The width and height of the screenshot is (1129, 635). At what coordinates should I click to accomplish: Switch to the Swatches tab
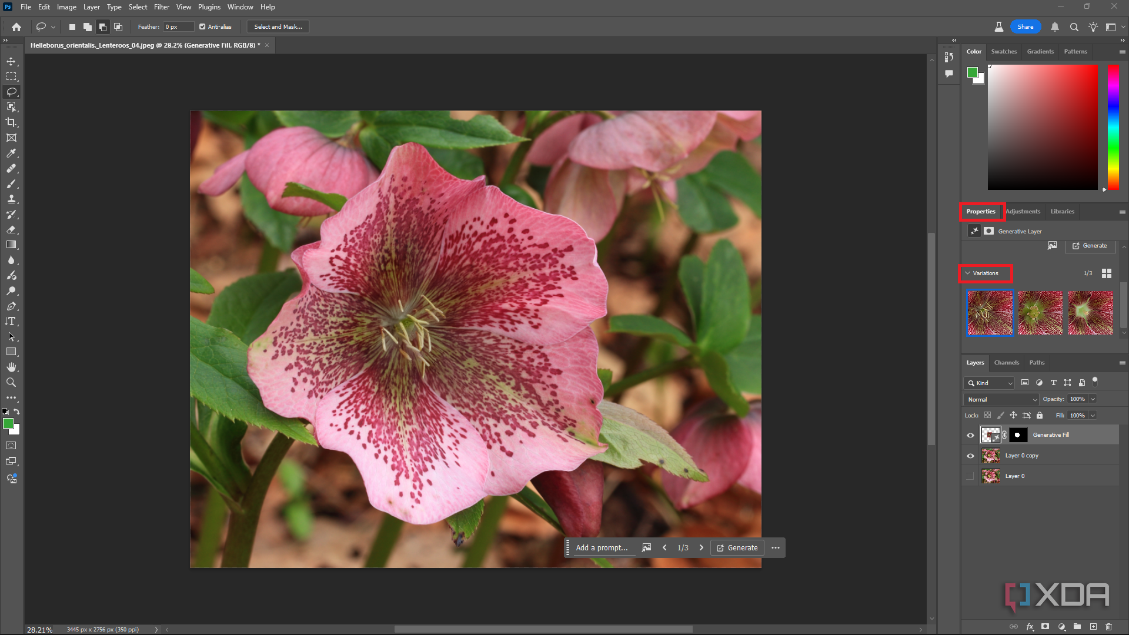[1004, 52]
